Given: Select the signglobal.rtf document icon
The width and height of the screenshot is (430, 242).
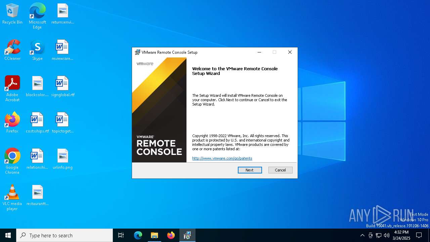Looking at the screenshot, I should pos(62,87).
